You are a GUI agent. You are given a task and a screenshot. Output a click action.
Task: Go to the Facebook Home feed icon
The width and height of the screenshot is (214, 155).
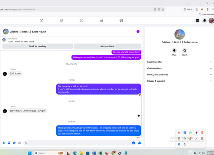42,21
